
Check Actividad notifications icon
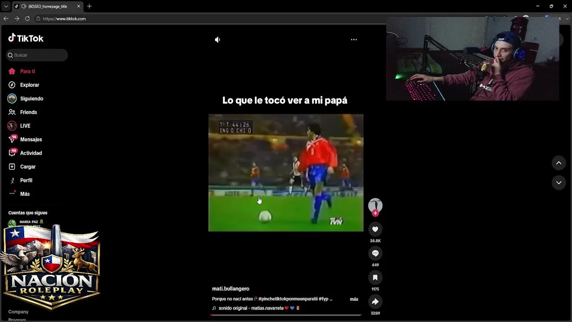point(12,153)
